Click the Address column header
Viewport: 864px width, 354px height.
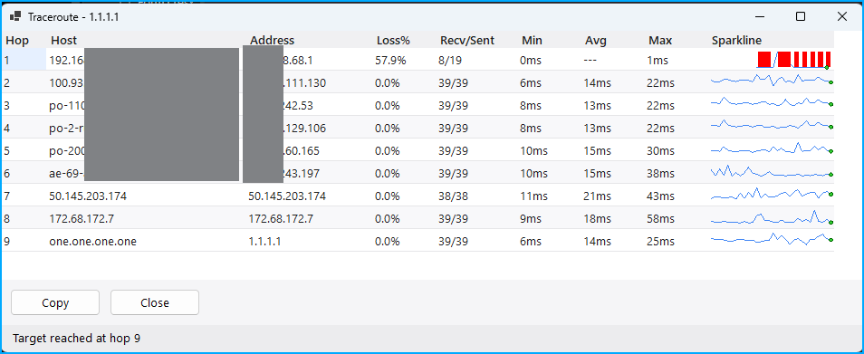(273, 40)
